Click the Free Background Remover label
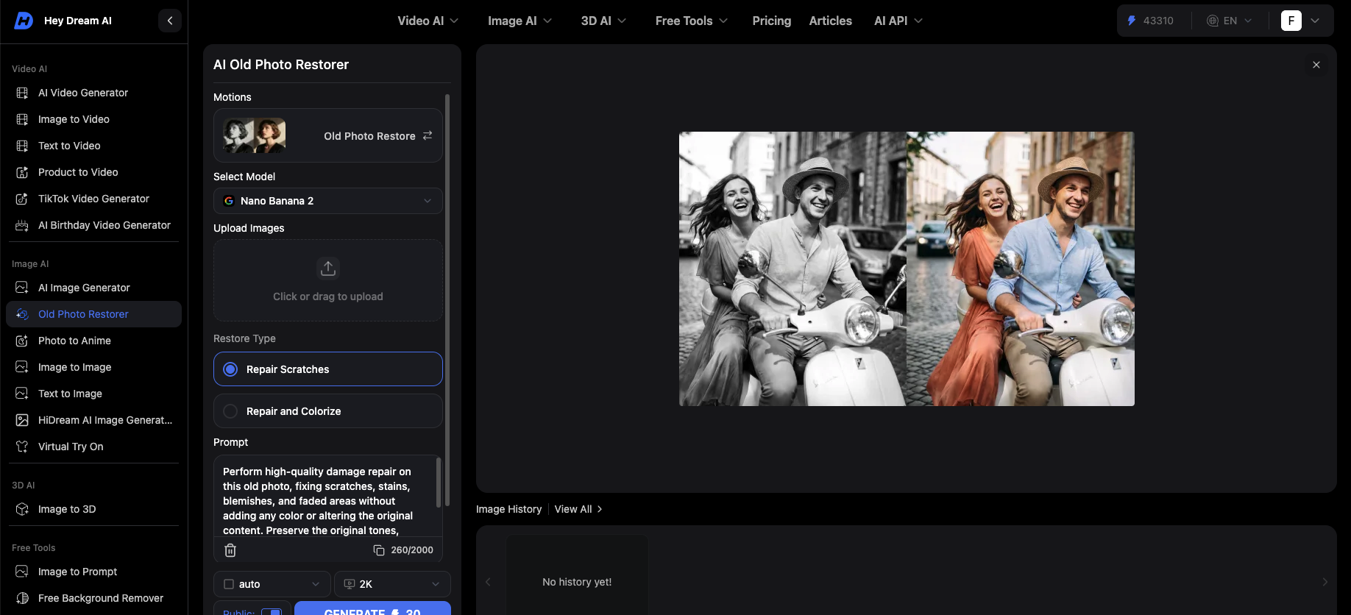 tap(101, 598)
